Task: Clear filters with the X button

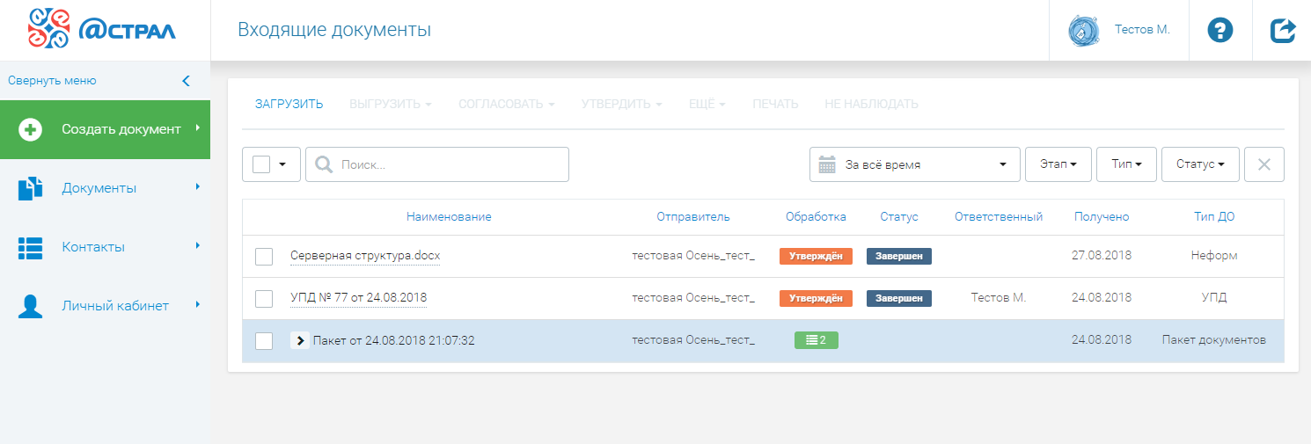Action: 1264,164
